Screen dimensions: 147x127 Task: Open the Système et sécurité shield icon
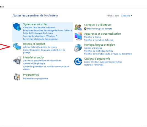[17, 27]
